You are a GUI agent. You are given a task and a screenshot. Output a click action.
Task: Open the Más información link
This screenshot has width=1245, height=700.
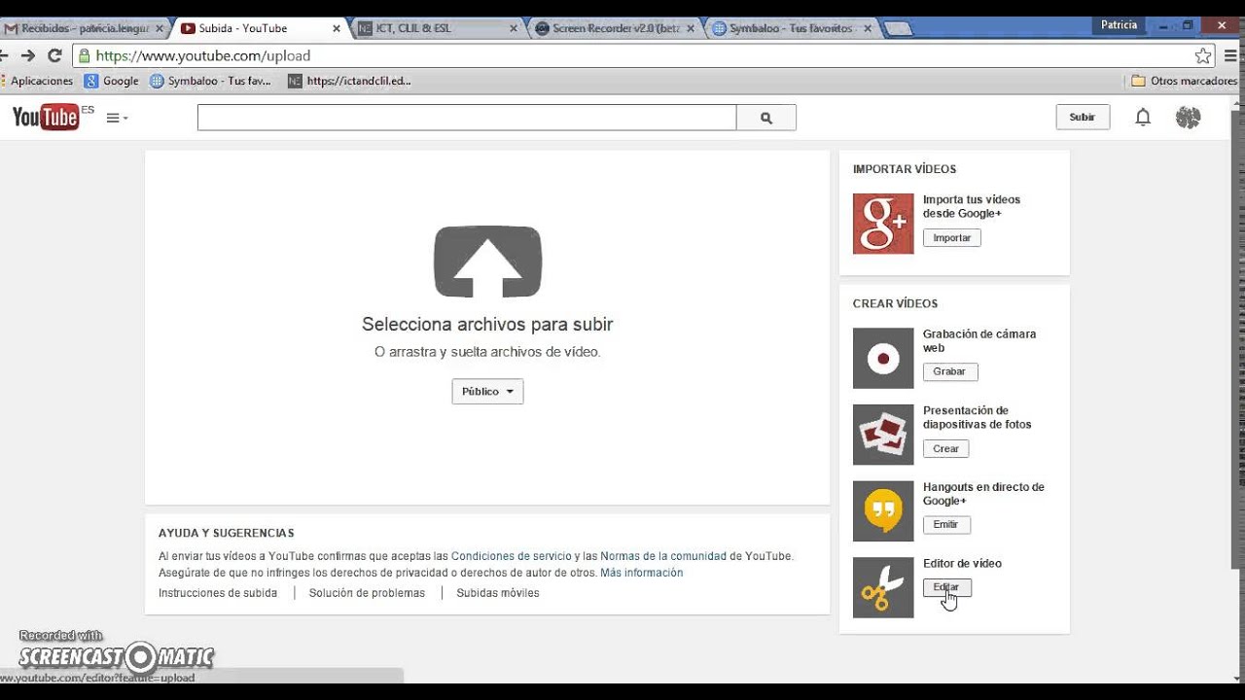click(642, 573)
